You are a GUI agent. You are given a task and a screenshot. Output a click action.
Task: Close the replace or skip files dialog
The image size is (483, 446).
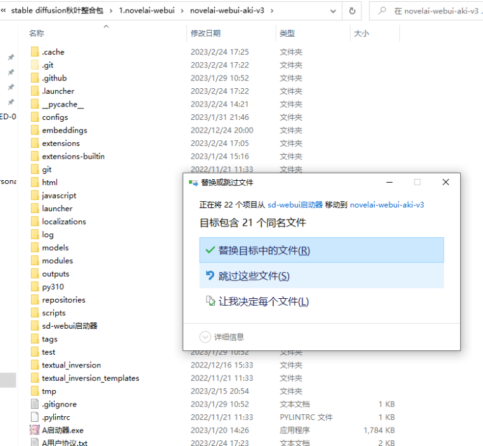[446, 182]
